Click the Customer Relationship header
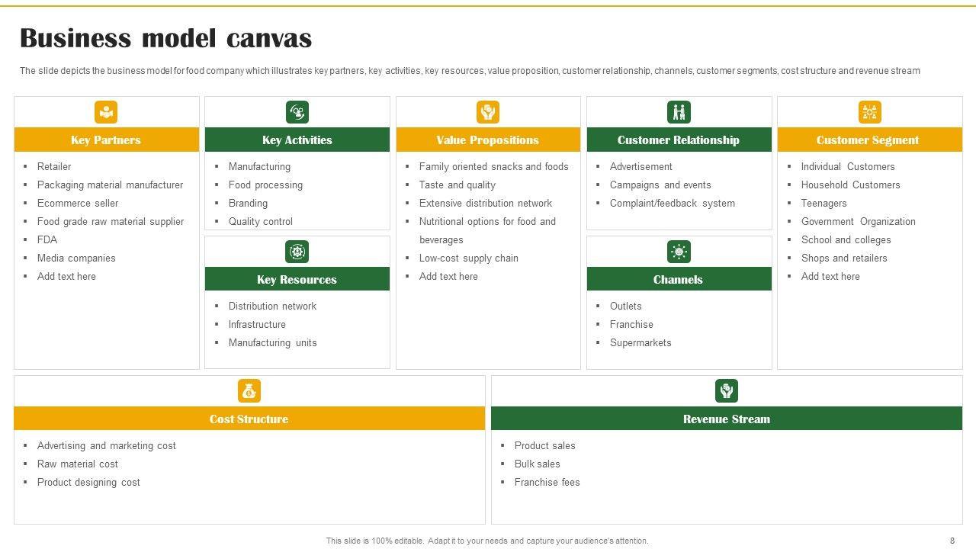This screenshot has height=549, width=976. (679, 140)
